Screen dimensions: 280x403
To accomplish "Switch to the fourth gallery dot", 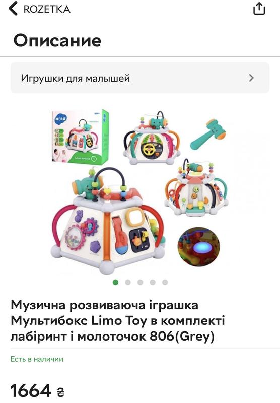I will pyautogui.click(x=153, y=282).
